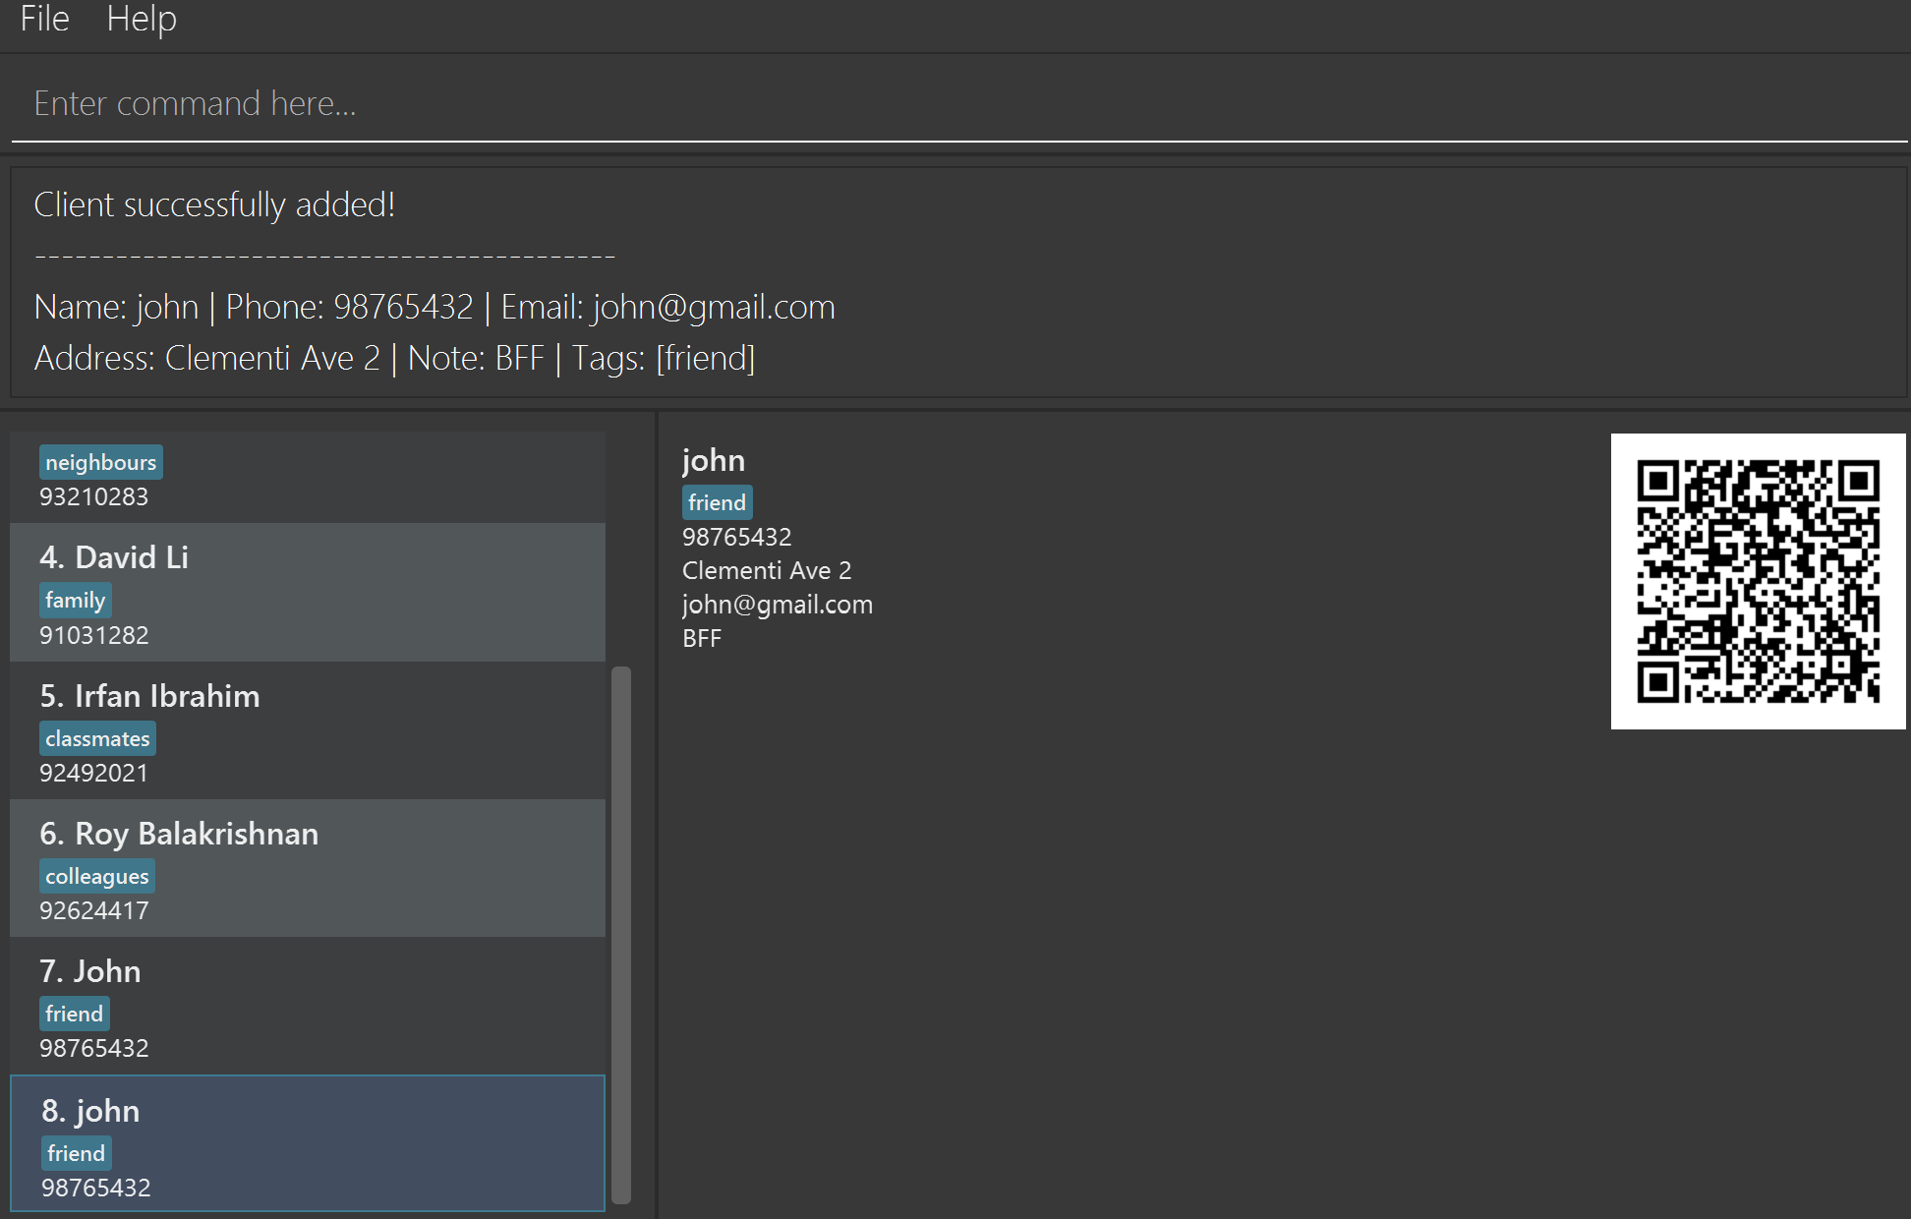Click the colleagues tag on Roy Balakrishnan
The image size is (1911, 1219).
pyautogui.click(x=96, y=876)
